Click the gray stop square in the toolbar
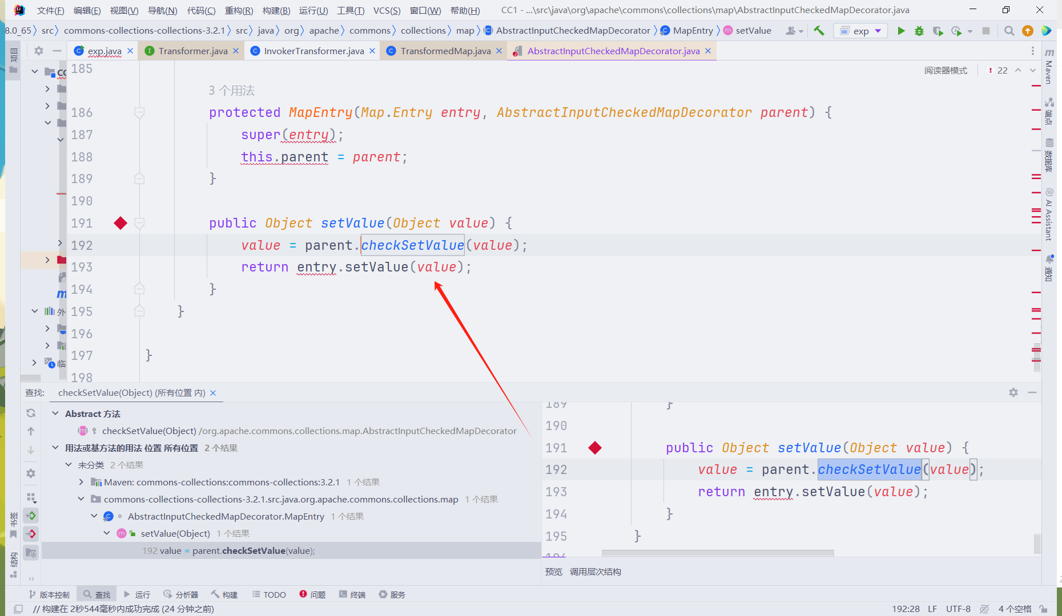Image resolution: width=1062 pixels, height=616 pixels. [x=986, y=31]
